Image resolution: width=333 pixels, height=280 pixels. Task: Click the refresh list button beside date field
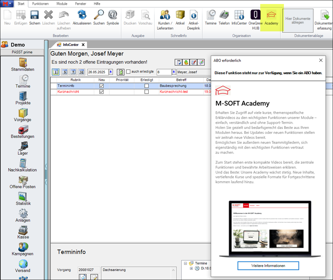[120, 72]
